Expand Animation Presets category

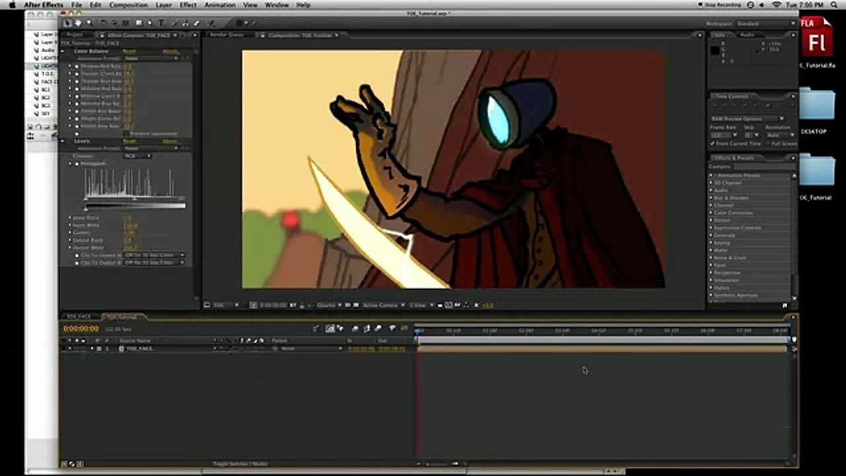711,175
